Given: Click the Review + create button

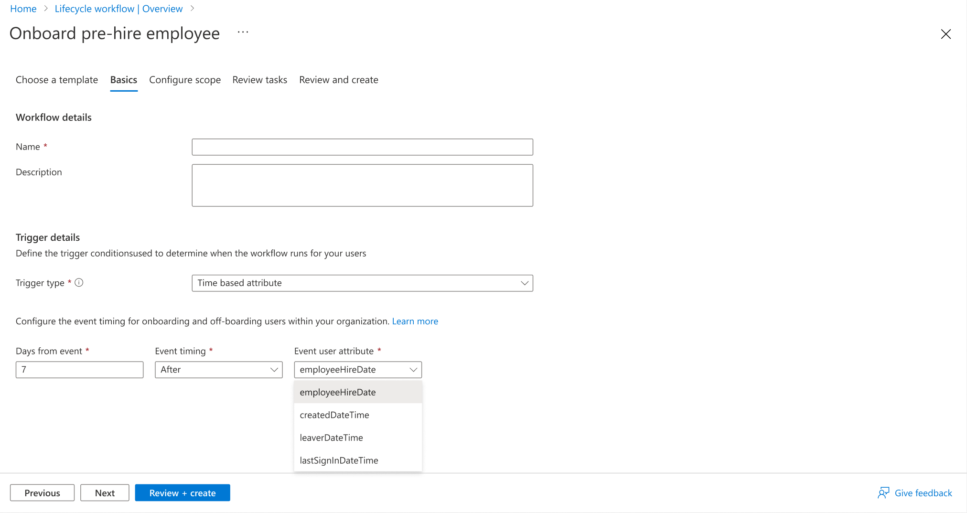Looking at the screenshot, I should 182,492.
